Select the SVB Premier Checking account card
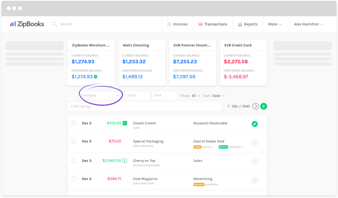The image size is (338, 198). 193,63
